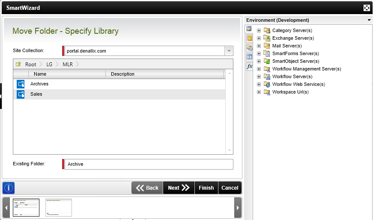Expand the SmartObject Server(s) node
Viewport: 373px width, 220px height.
pos(259,61)
